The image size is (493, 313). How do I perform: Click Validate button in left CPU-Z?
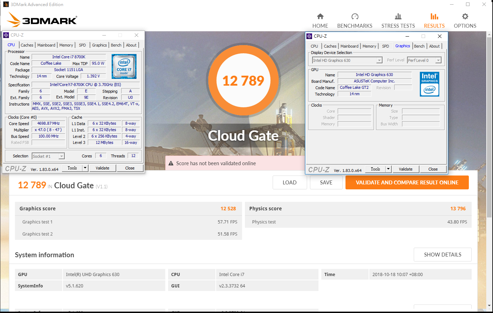click(x=102, y=168)
